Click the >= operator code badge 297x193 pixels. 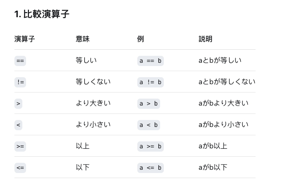[20, 146]
